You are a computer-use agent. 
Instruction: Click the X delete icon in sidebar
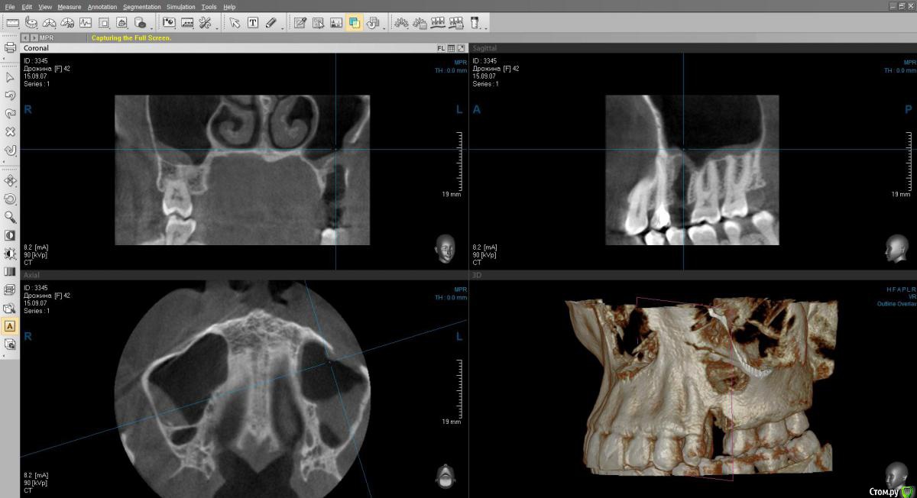10,131
